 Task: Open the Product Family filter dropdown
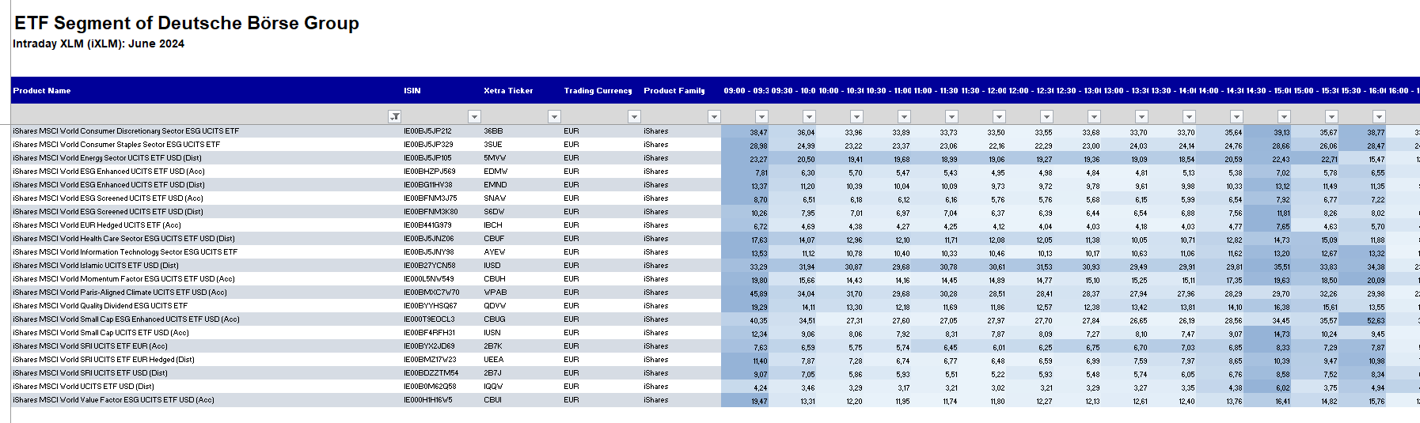[x=714, y=116]
